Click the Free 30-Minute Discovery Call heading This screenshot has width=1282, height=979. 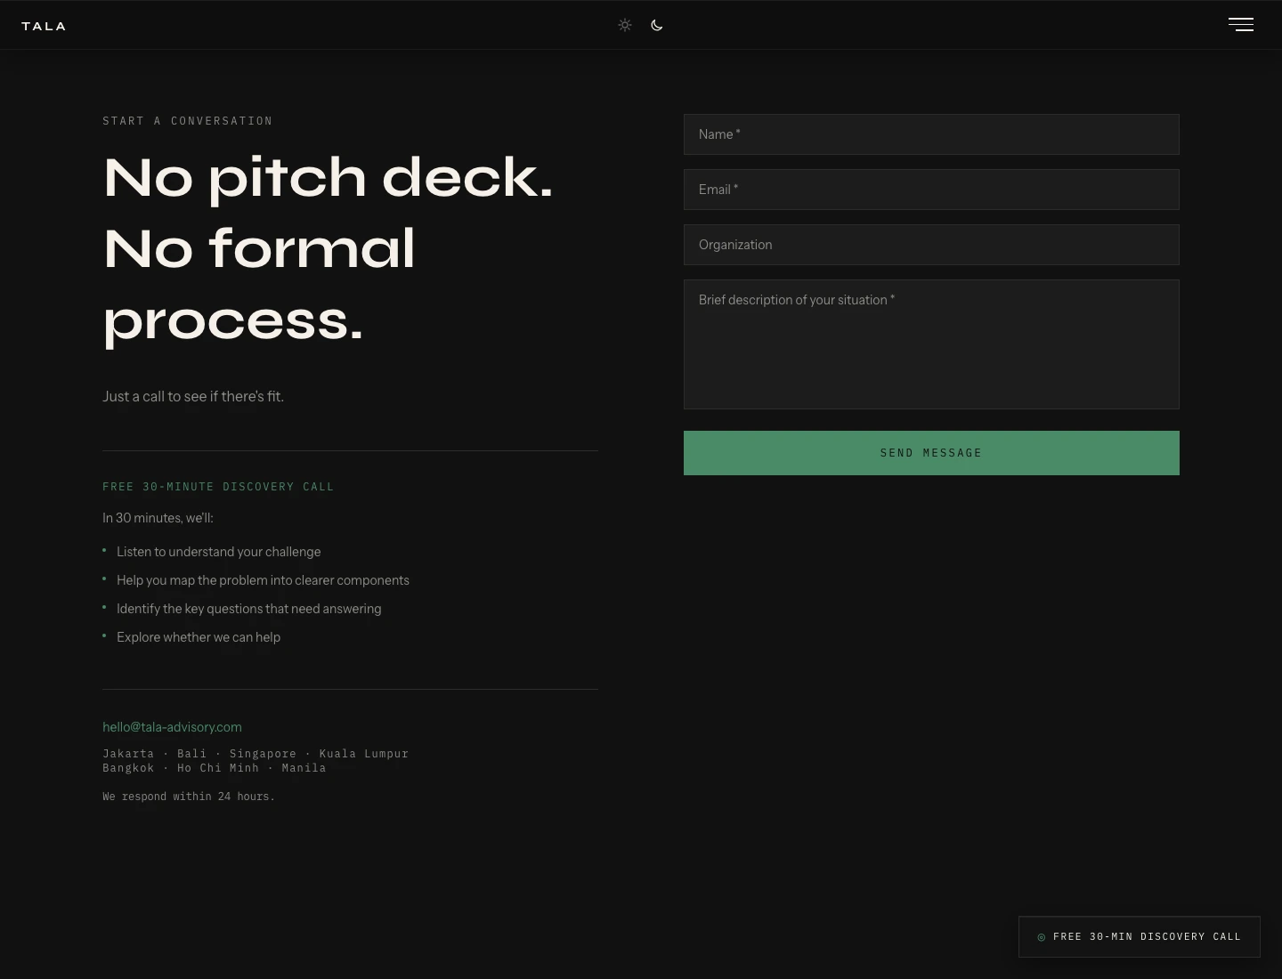(x=218, y=487)
